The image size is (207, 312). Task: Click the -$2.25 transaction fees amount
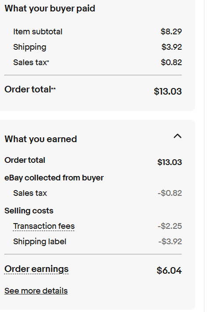(x=170, y=226)
